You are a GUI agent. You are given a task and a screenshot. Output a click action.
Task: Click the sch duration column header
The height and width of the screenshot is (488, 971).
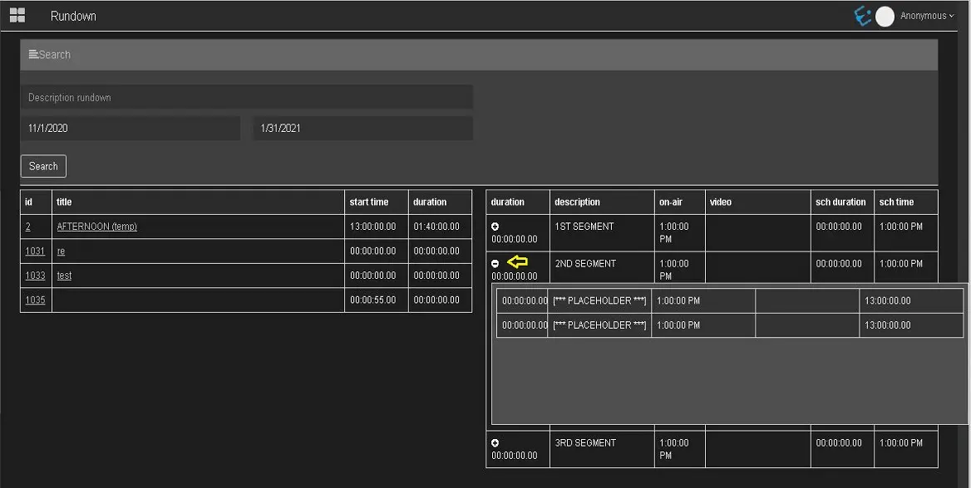point(840,202)
